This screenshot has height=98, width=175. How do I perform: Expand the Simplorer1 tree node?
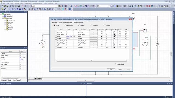[3, 16]
